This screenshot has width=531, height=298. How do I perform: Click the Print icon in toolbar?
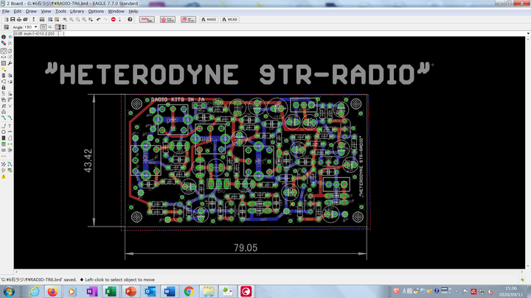point(19,19)
